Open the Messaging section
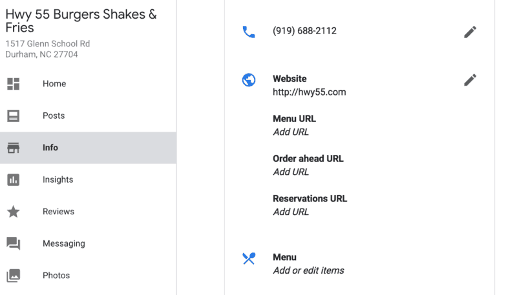The image size is (517, 295). (x=64, y=243)
